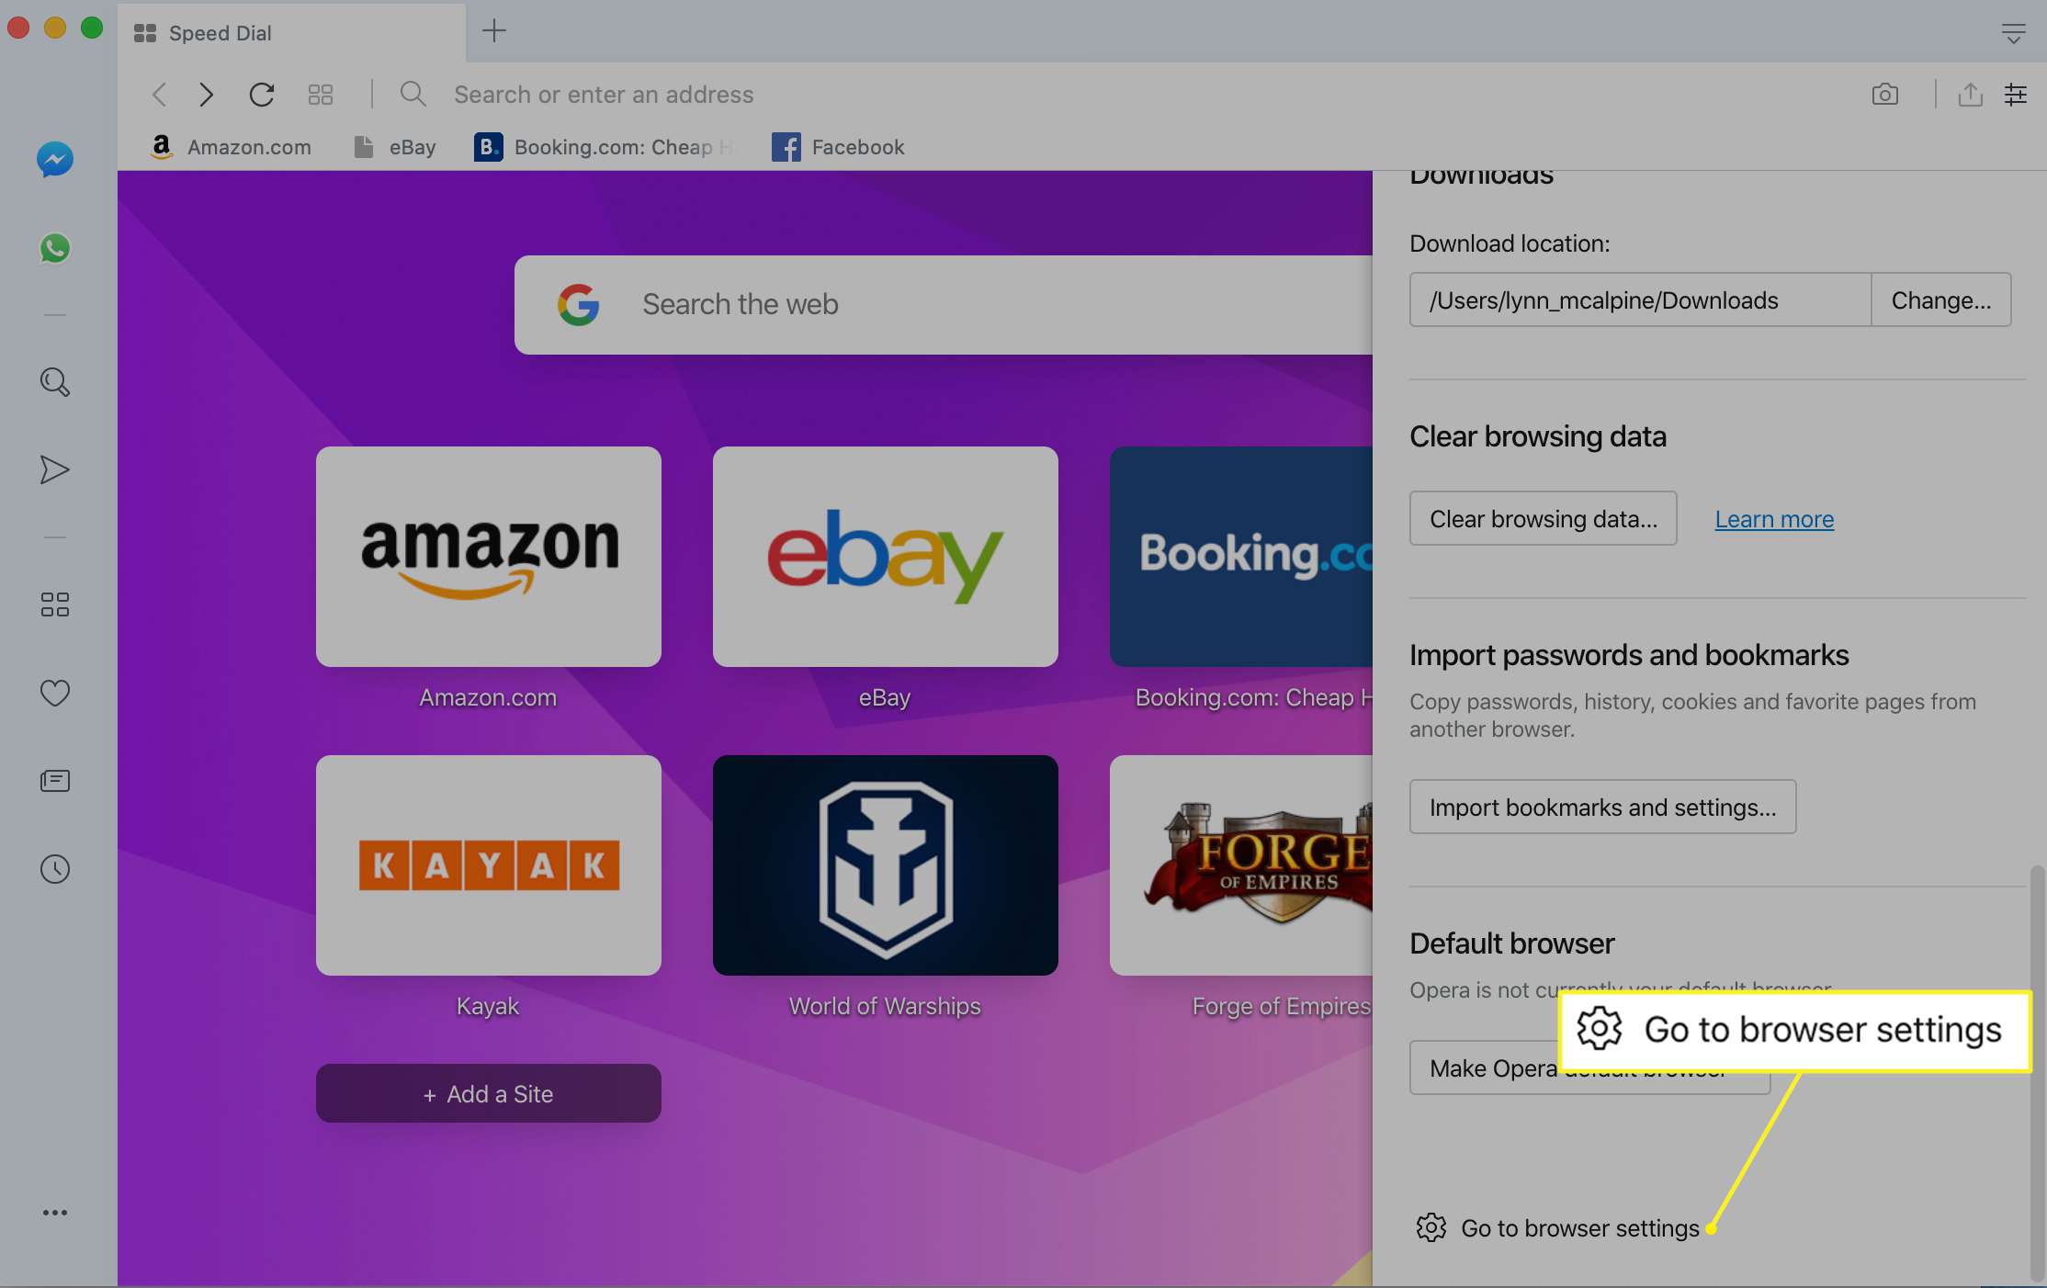
Task: Open WhatsApp from Opera sidebar
Action: coord(55,248)
